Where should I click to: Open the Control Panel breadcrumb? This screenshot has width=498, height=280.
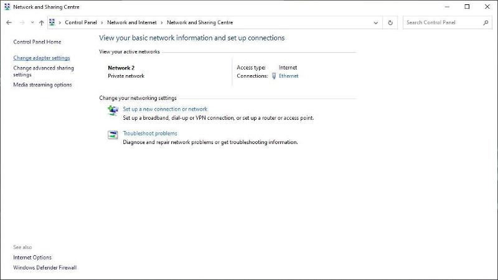coord(81,22)
